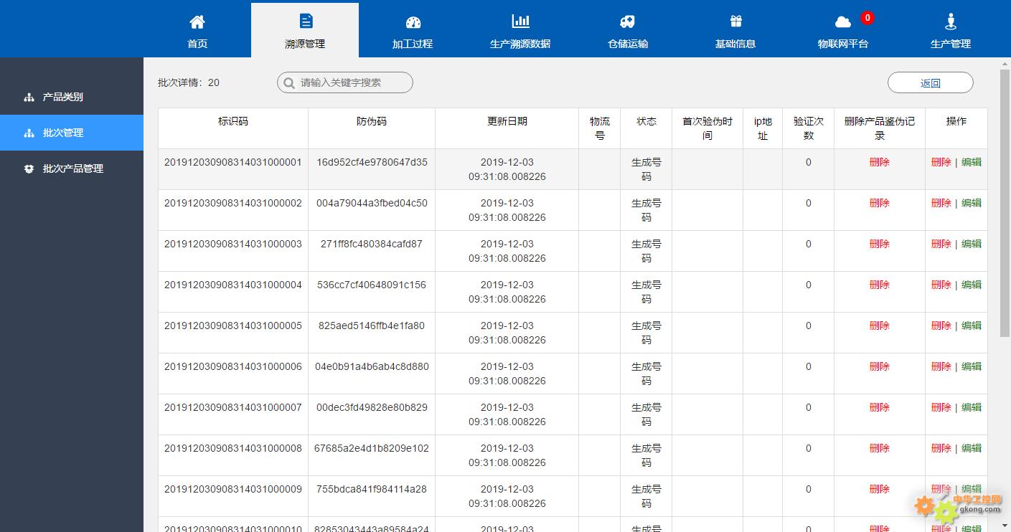Select 物联网平台 tab label
Viewport: 1011px width, 532px height.
point(843,44)
